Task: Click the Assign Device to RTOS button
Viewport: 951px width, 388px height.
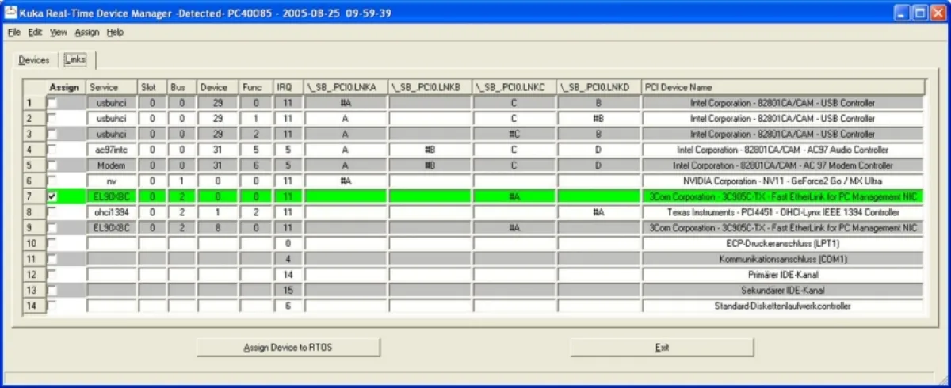Action: [288, 348]
